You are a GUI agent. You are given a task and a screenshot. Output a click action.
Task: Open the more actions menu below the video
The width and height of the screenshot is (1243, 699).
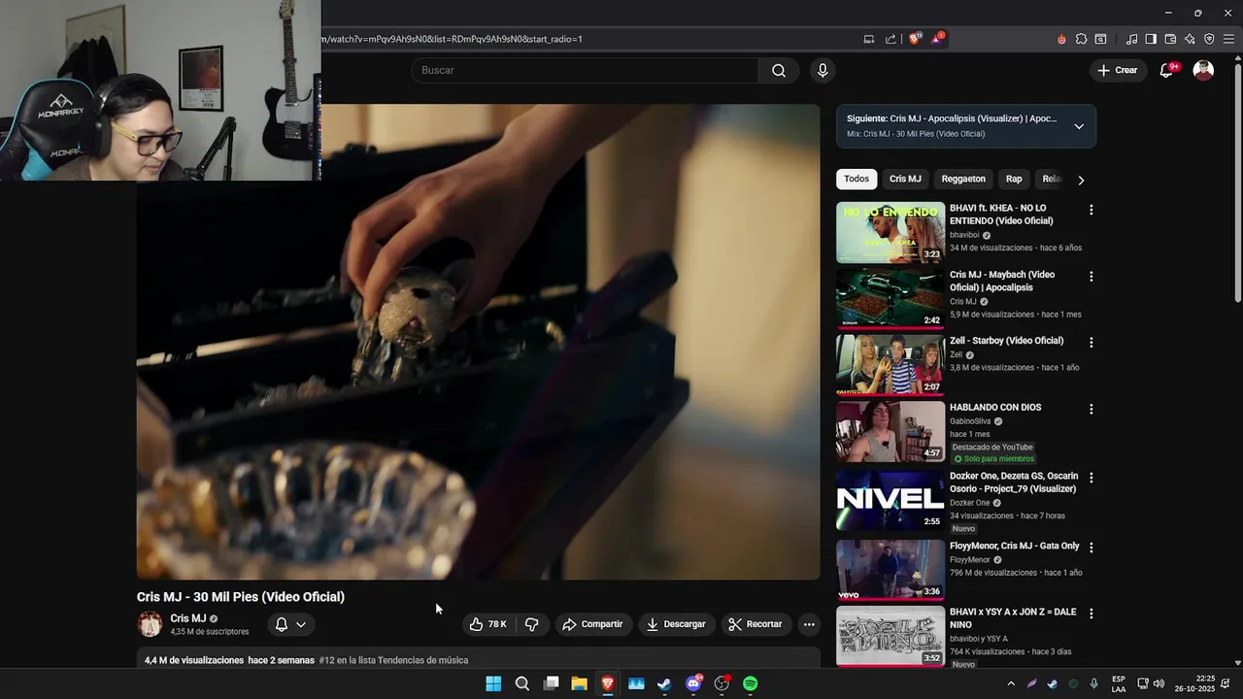pyautogui.click(x=809, y=624)
